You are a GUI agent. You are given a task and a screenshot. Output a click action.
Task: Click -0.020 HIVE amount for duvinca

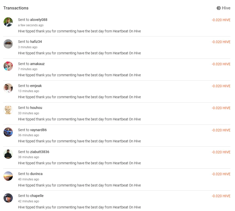(221, 174)
